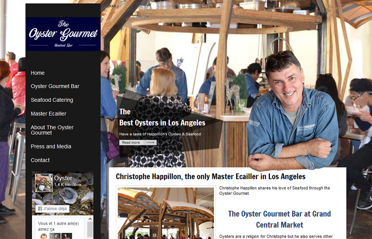The image size is (372, 239).
Task: Go to Oyster Gourmet Bar page
Action: click(55, 86)
